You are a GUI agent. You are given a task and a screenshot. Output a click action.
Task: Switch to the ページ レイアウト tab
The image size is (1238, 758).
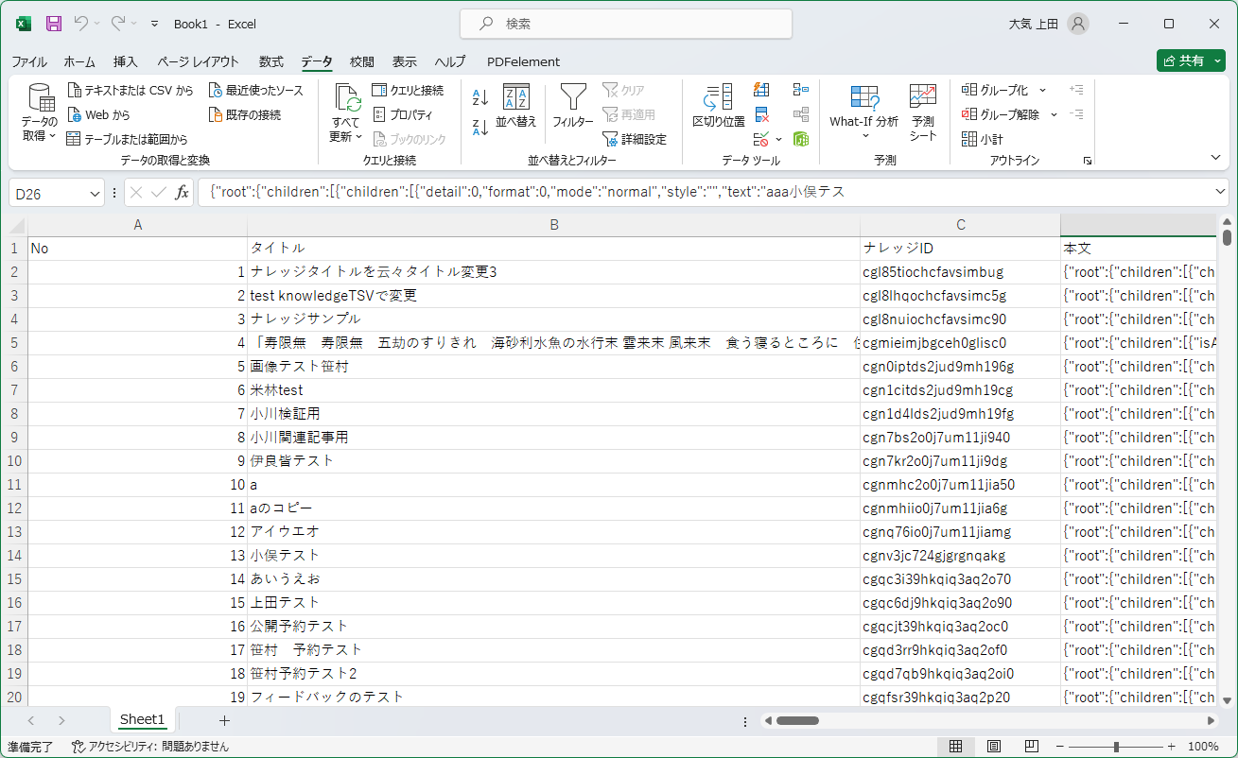coord(198,61)
